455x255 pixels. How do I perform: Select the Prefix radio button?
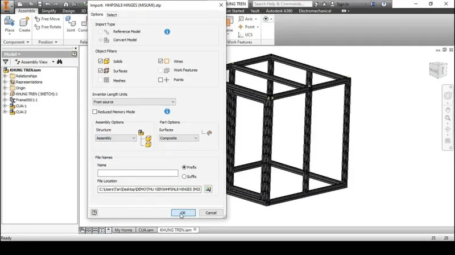(x=184, y=167)
